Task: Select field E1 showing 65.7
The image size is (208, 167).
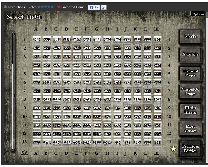Action: click(x=77, y=40)
